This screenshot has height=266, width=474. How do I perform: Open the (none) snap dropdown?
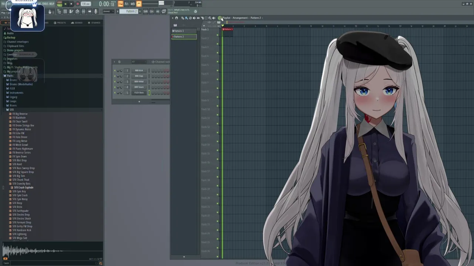tap(109, 11)
